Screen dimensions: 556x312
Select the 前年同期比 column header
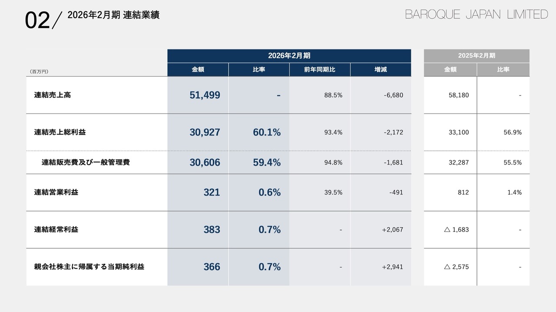tap(320, 69)
